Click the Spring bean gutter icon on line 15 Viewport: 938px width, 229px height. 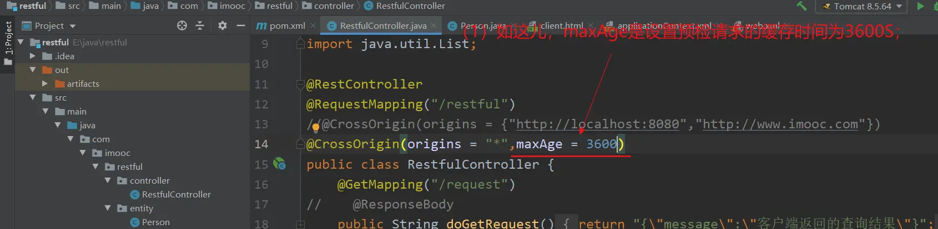tap(280, 164)
